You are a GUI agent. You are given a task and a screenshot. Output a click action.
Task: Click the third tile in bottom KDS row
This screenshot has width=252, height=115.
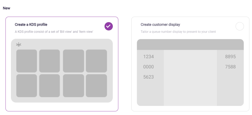(x=73, y=86)
